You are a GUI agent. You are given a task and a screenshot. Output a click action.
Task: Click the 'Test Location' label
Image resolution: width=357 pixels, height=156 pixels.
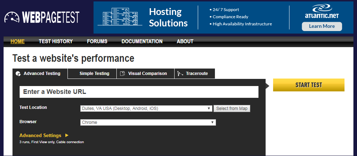click(33, 107)
